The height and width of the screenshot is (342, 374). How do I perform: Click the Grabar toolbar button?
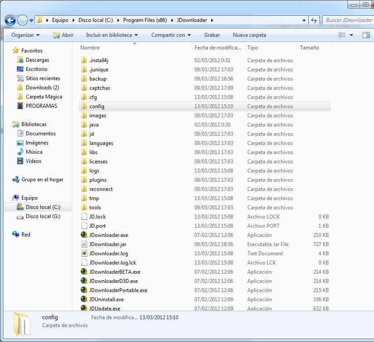tap(212, 35)
